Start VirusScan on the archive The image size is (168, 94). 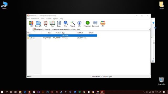[x=87, y=24]
